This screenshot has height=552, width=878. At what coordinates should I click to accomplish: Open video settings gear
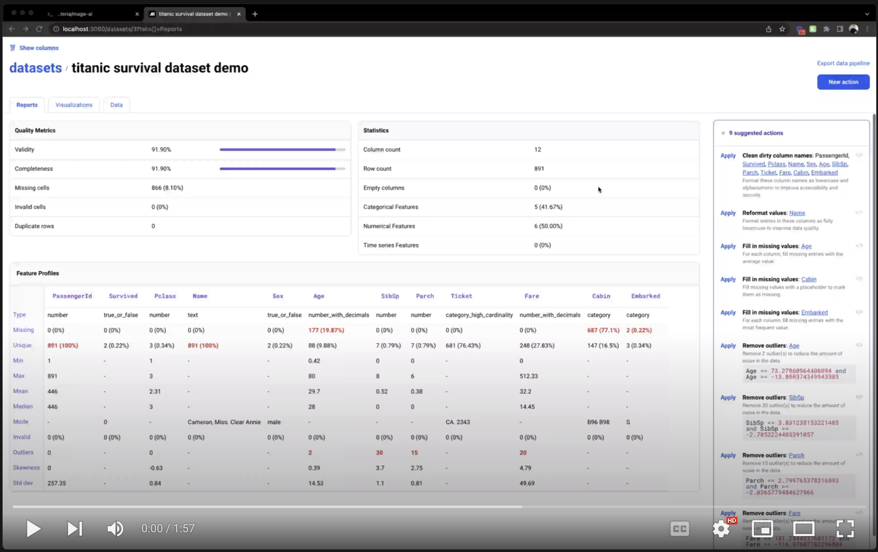click(x=721, y=528)
